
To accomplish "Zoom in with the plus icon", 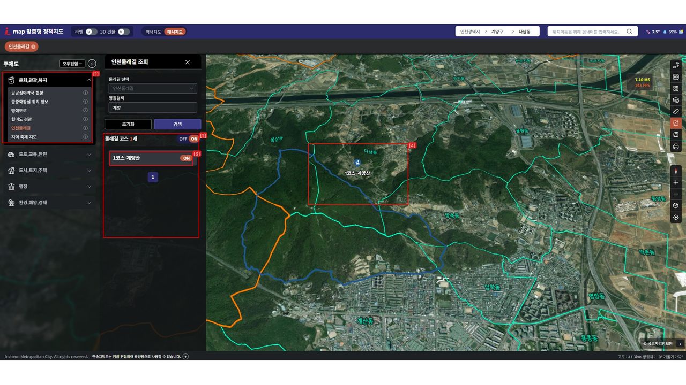I will (676, 182).
